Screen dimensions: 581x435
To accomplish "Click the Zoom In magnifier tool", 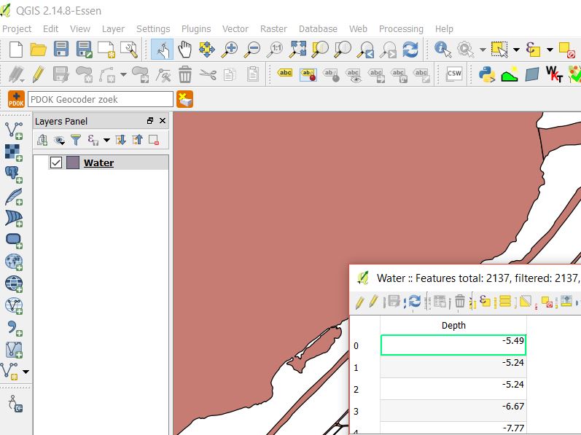I will [230, 50].
